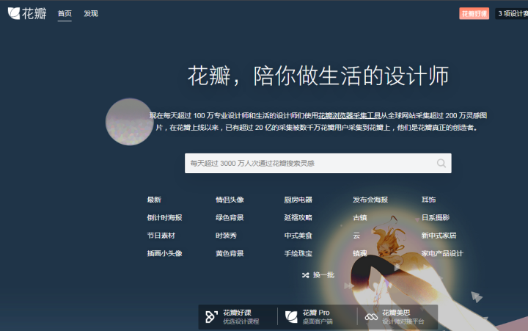The height and width of the screenshot is (331, 528).
Task: Select the 时装秀 keyword
Action: (227, 236)
